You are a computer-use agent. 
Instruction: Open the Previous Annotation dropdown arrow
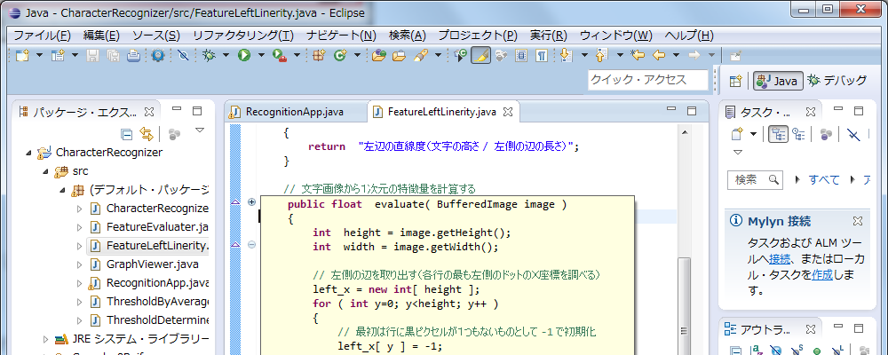620,56
